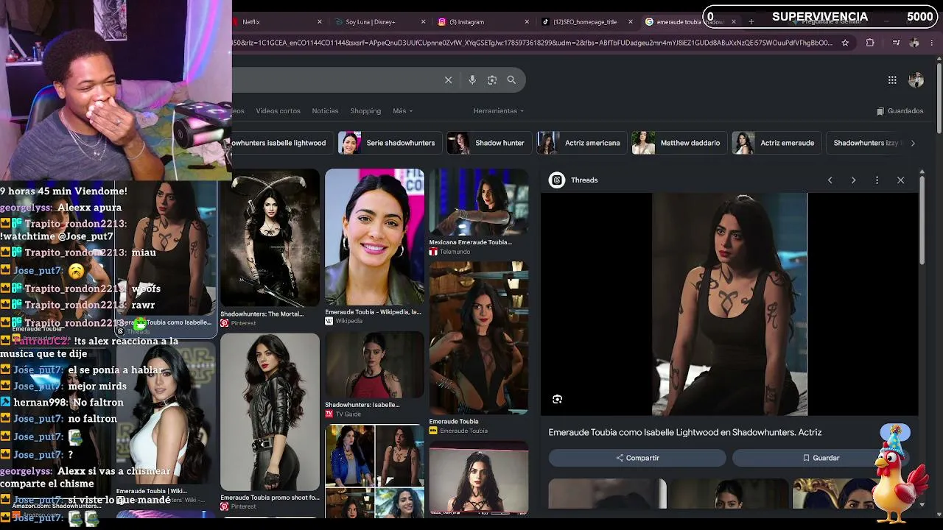Select the Matthew daddario chip
Screen dimensions: 943x530
pos(679,143)
